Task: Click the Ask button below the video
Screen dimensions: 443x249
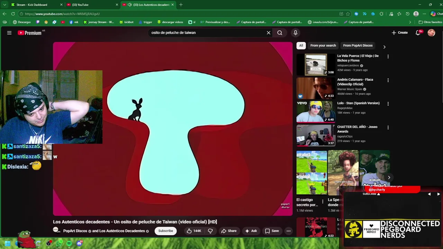Action: 251,231
